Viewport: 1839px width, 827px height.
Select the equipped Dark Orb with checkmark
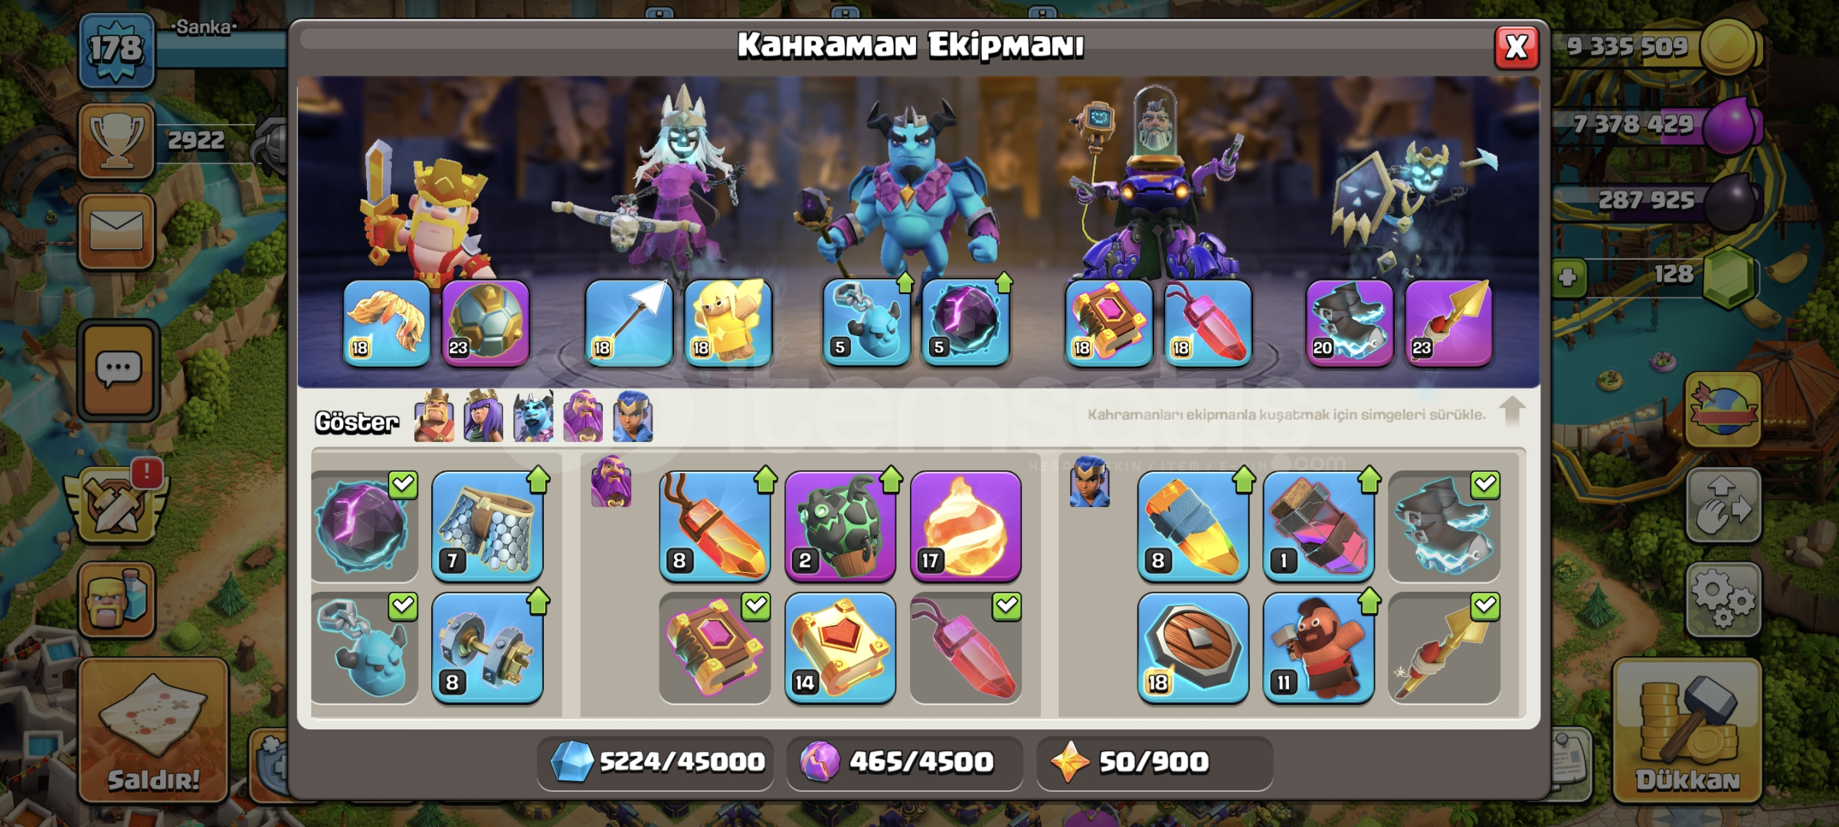365,526
